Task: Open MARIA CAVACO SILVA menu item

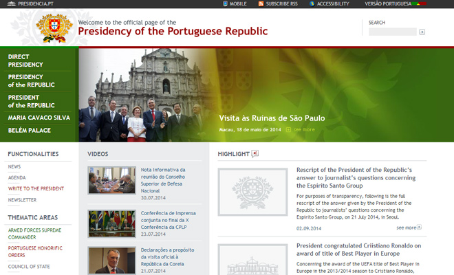Action: [38, 118]
